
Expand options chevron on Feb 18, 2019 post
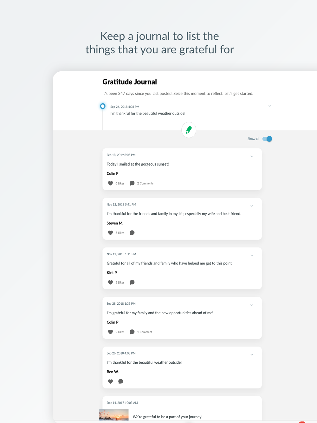252,156
